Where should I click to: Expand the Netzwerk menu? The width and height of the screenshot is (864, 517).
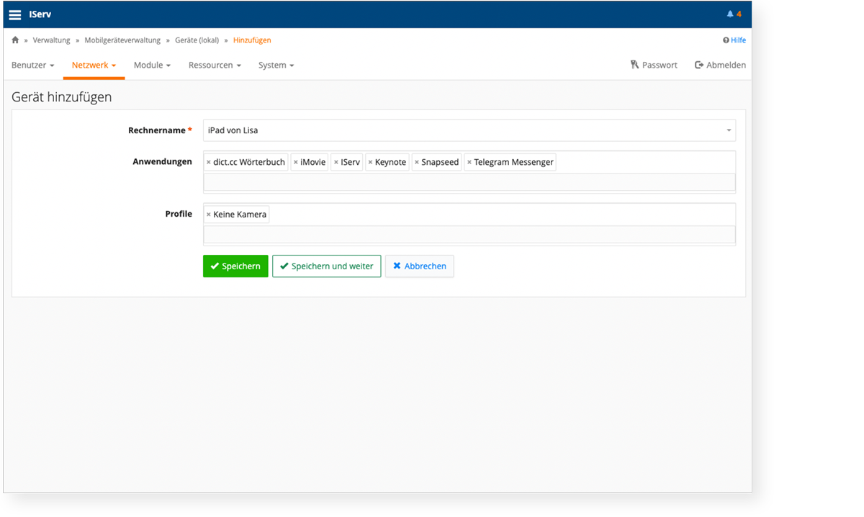94,65
